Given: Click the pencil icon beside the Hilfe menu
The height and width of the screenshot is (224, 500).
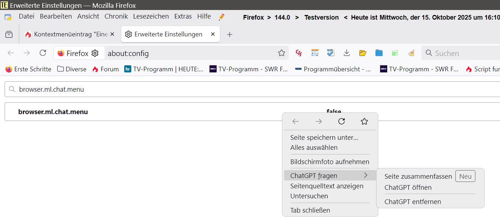Looking at the screenshot, I should coord(222,17).
